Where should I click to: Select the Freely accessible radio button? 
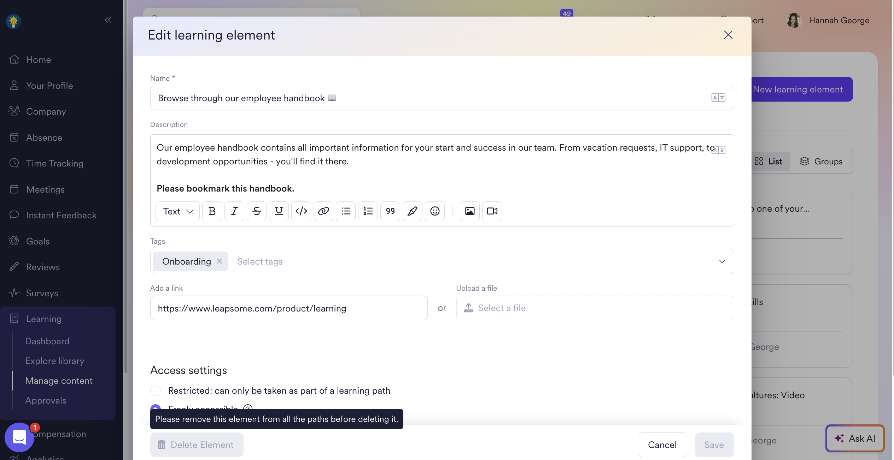coord(156,407)
